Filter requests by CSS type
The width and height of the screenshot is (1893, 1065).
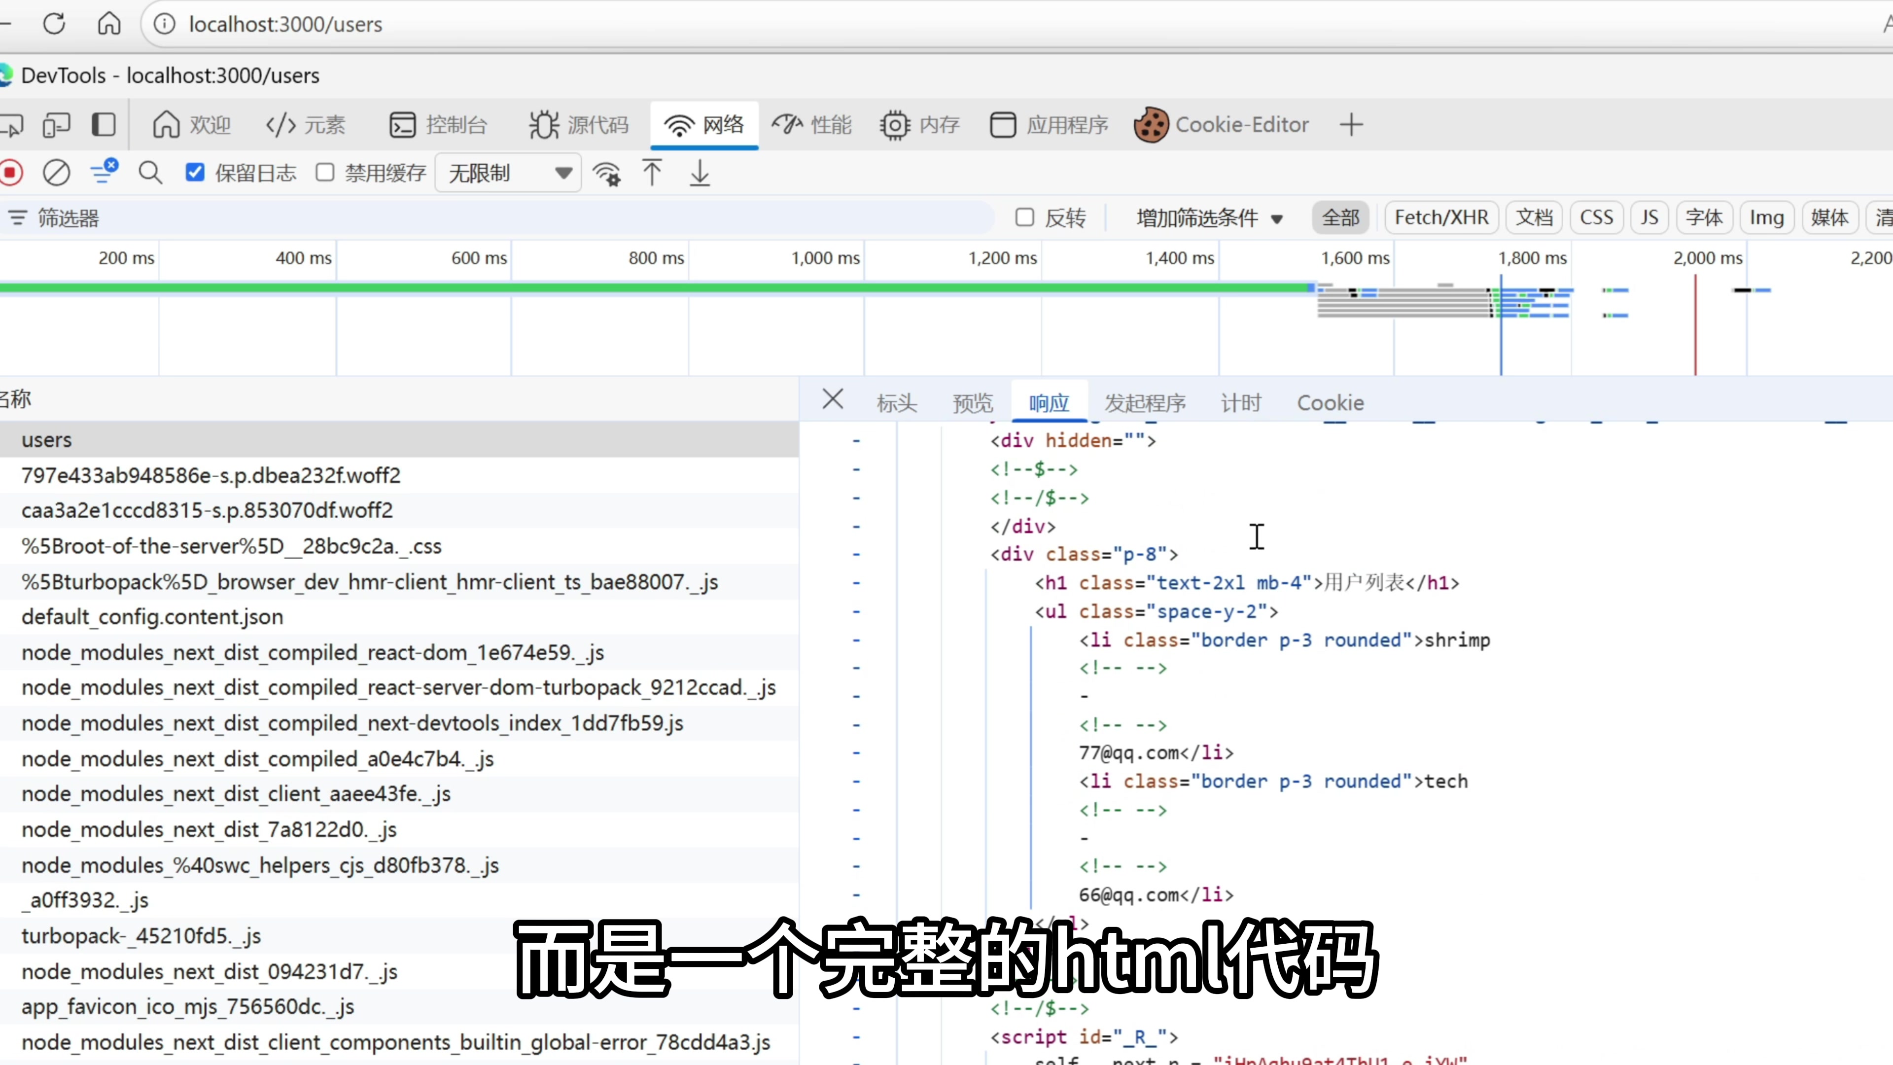1596,217
